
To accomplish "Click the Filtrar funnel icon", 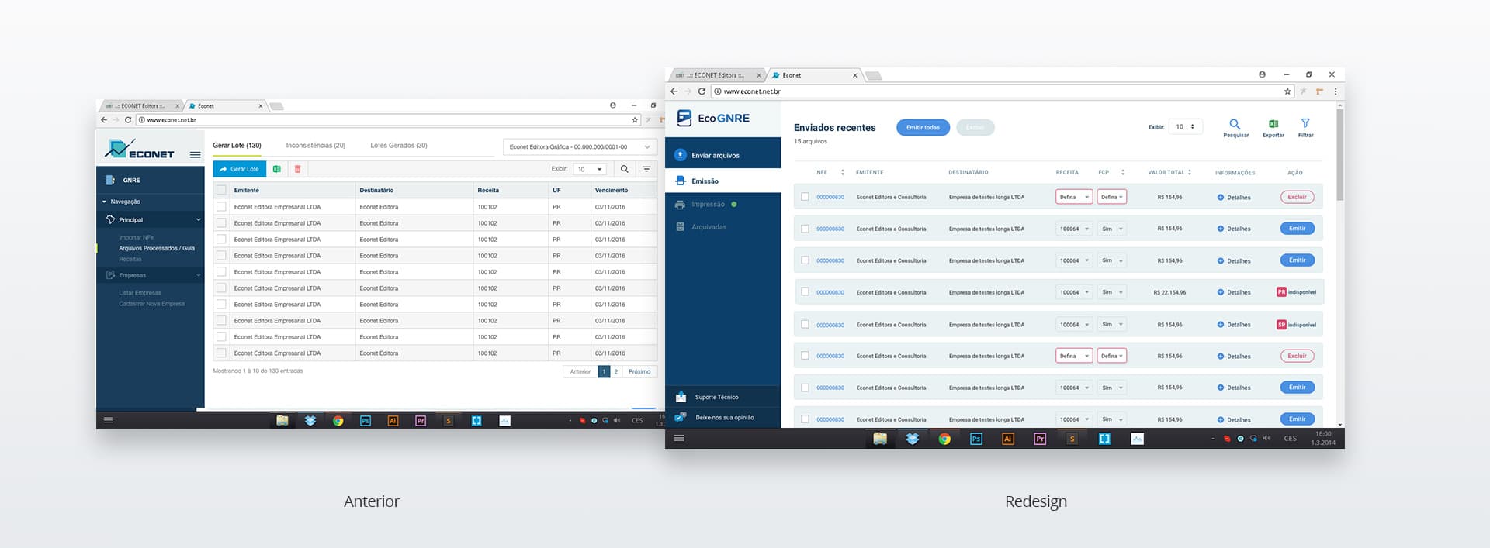I will pyautogui.click(x=1305, y=123).
